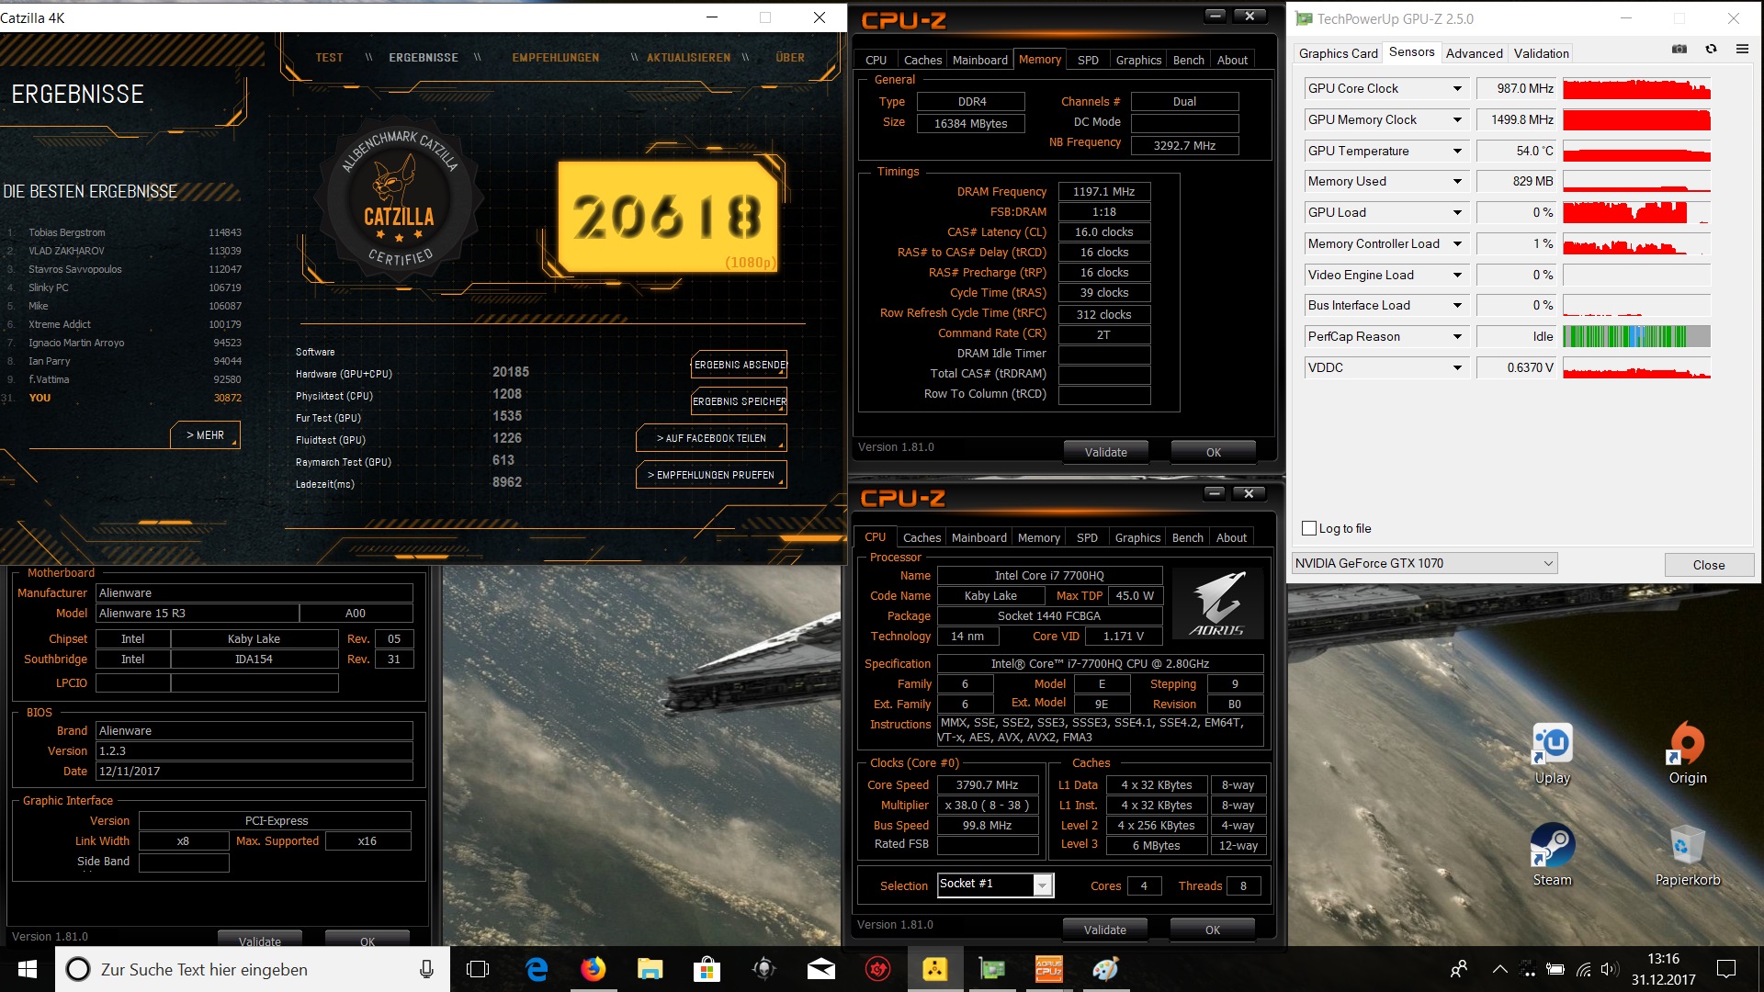
Task: Open the Papierkorb recycle bin
Action: 1688,855
